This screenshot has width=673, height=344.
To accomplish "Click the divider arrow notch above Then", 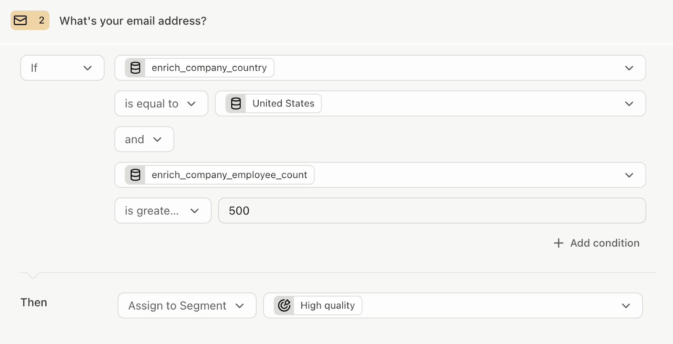I will tap(33, 275).
